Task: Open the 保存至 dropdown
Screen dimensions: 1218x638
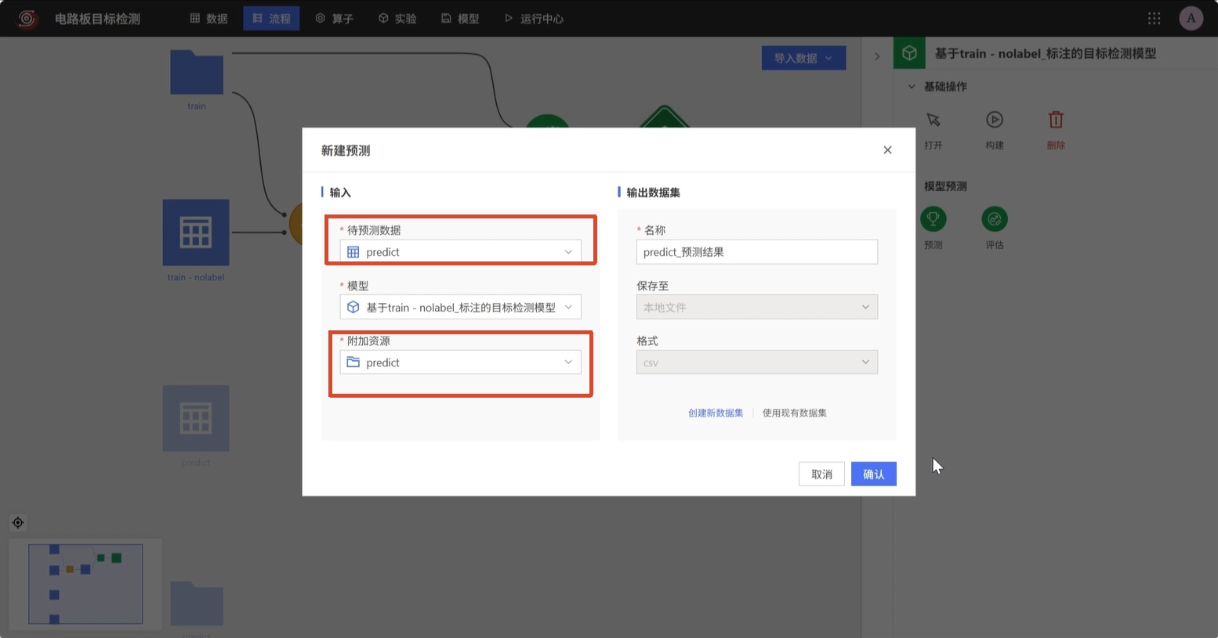Action: pyautogui.click(x=757, y=307)
